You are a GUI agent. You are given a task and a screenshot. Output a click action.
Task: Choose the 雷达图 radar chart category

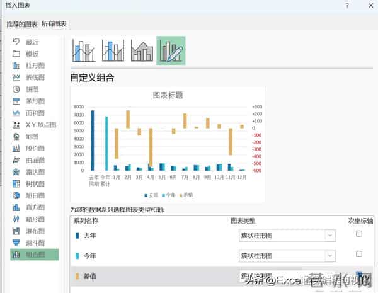tap(35, 172)
